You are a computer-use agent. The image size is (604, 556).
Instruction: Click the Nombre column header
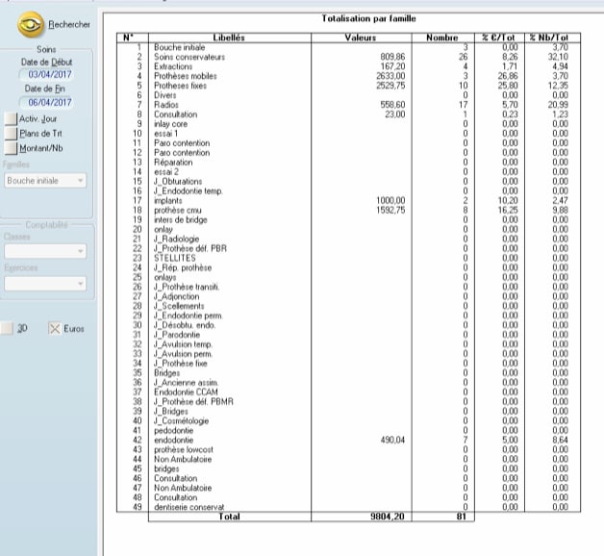point(442,38)
